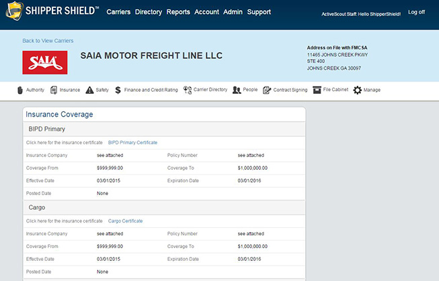Click the Log off link
The height and width of the screenshot is (281, 439).
point(416,12)
